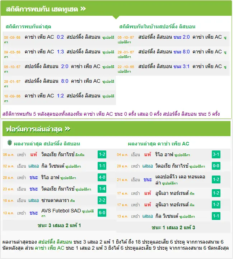Click the ผลงานล่าสุด สปอร์ติ้ง ลิสบอน heading
This screenshot has width=233, height=259.
pyautogui.click(x=47, y=144)
